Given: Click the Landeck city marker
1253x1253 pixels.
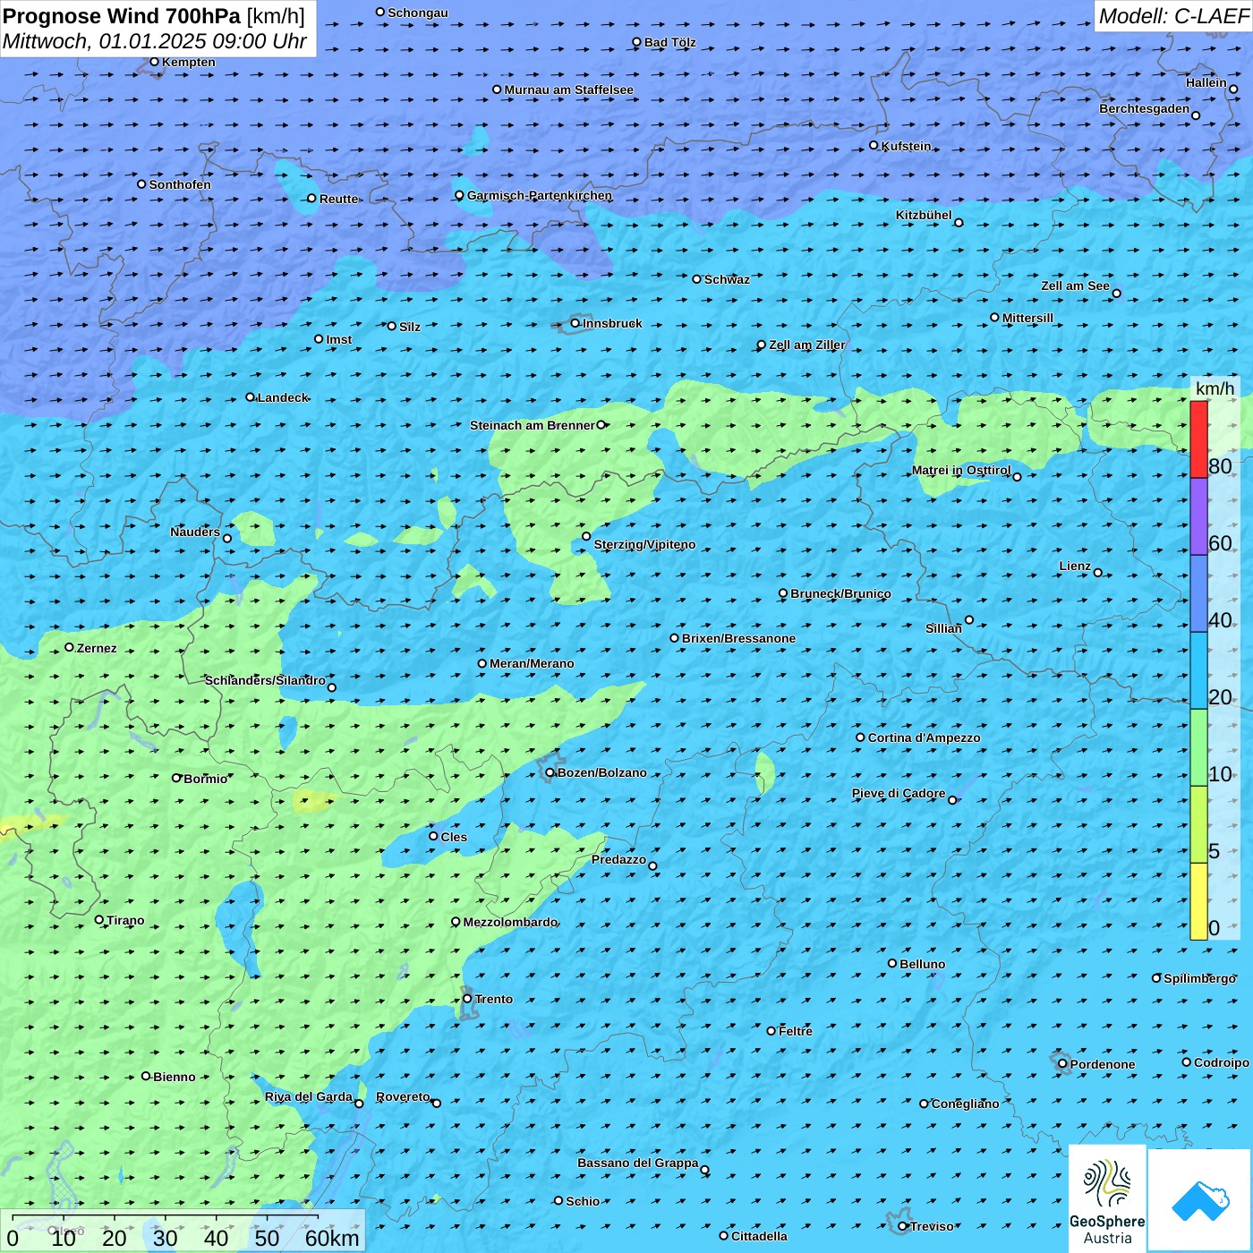Looking at the screenshot, I should [x=250, y=397].
